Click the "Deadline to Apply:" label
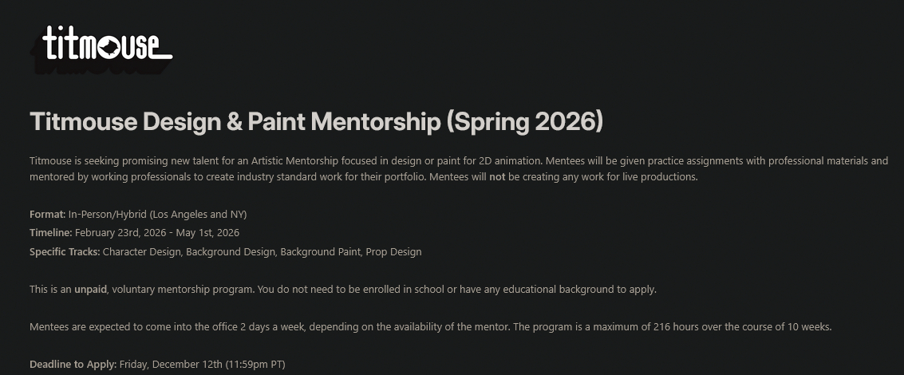The width and height of the screenshot is (904, 375). pos(73,365)
